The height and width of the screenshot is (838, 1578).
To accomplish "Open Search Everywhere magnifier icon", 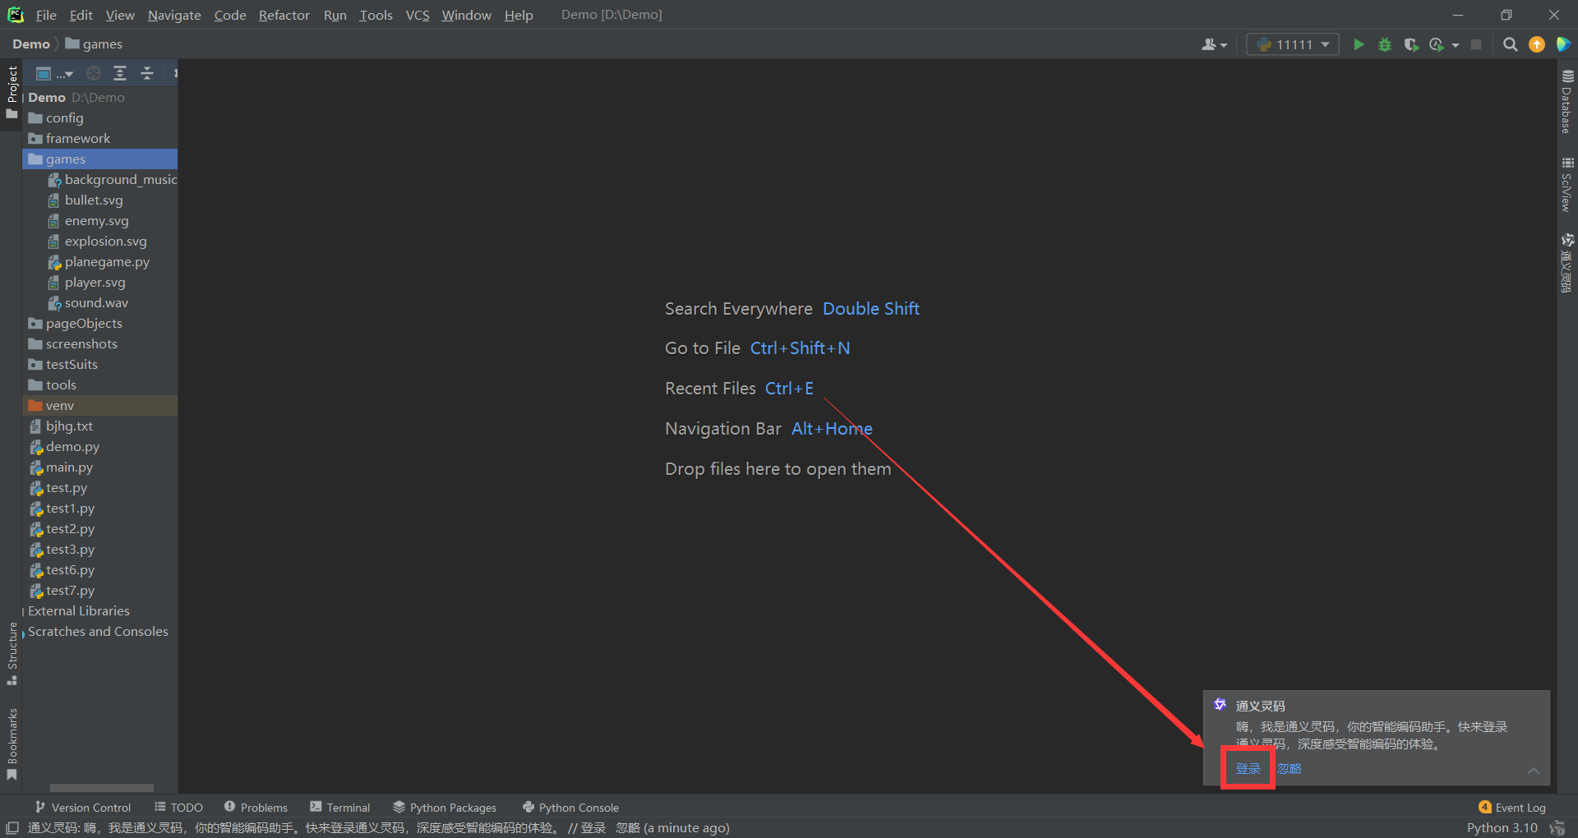I will click(x=1510, y=44).
